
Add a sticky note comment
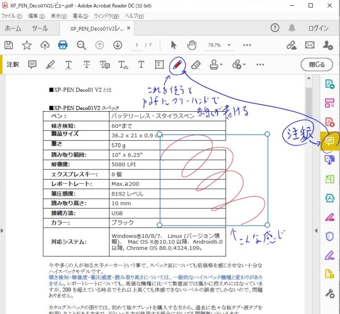point(32,65)
